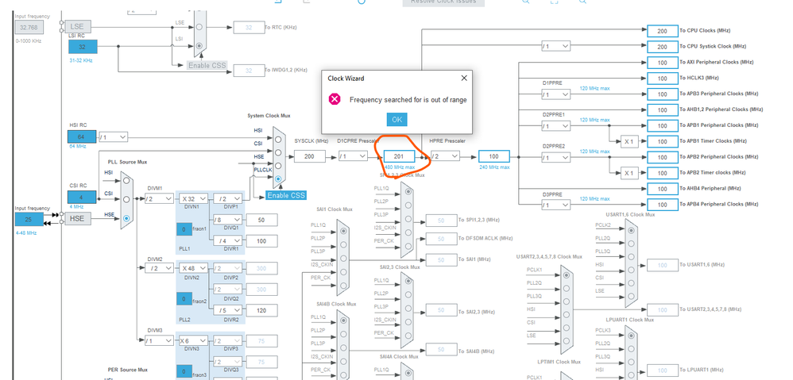
Task: Select HSI in the System Clock Mux
Action: pyautogui.click(x=278, y=138)
